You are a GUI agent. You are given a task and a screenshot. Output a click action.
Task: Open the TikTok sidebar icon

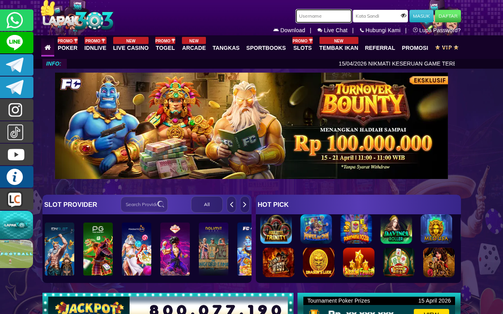[x=16, y=132]
